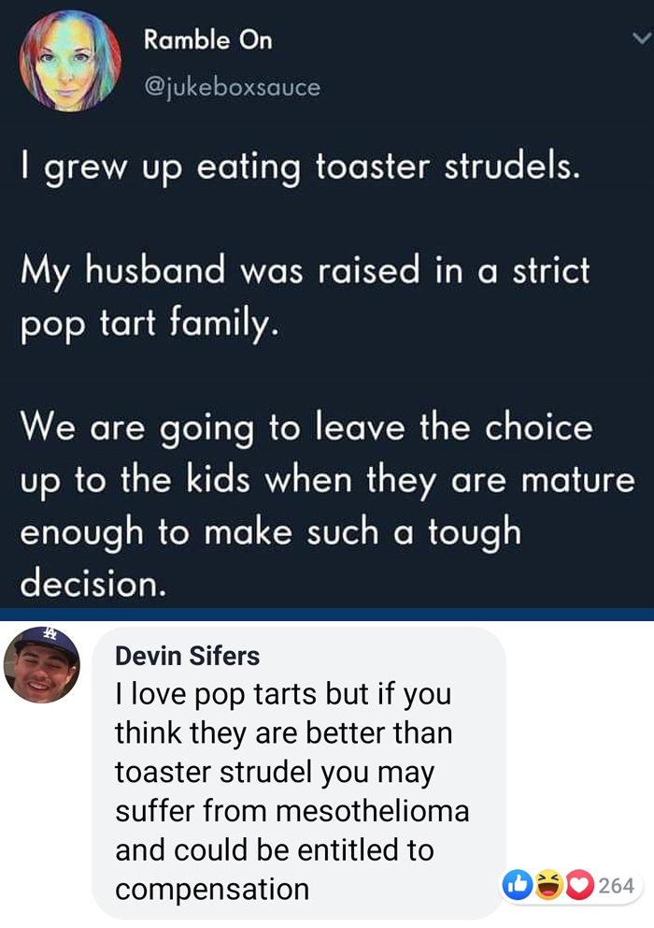Click the laughing Haha reaction icon
This screenshot has width=654, height=928.
549,885
